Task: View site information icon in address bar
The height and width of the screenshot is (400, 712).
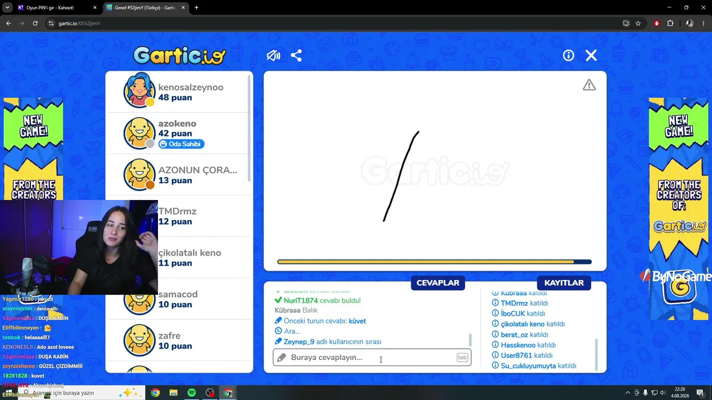Action: (x=51, y=23)
